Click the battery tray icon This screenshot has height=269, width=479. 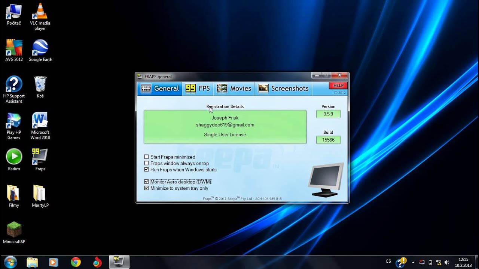click(430, 262)
